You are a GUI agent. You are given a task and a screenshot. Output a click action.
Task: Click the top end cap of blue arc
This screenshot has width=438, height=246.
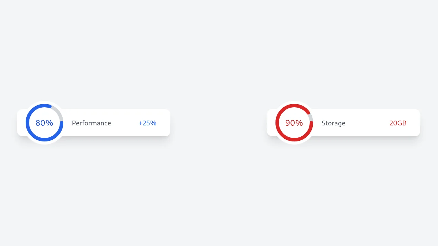point(50,106)
